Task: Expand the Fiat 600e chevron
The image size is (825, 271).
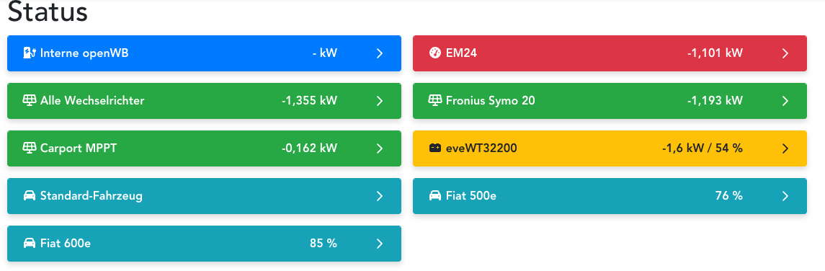Action: 379,244
